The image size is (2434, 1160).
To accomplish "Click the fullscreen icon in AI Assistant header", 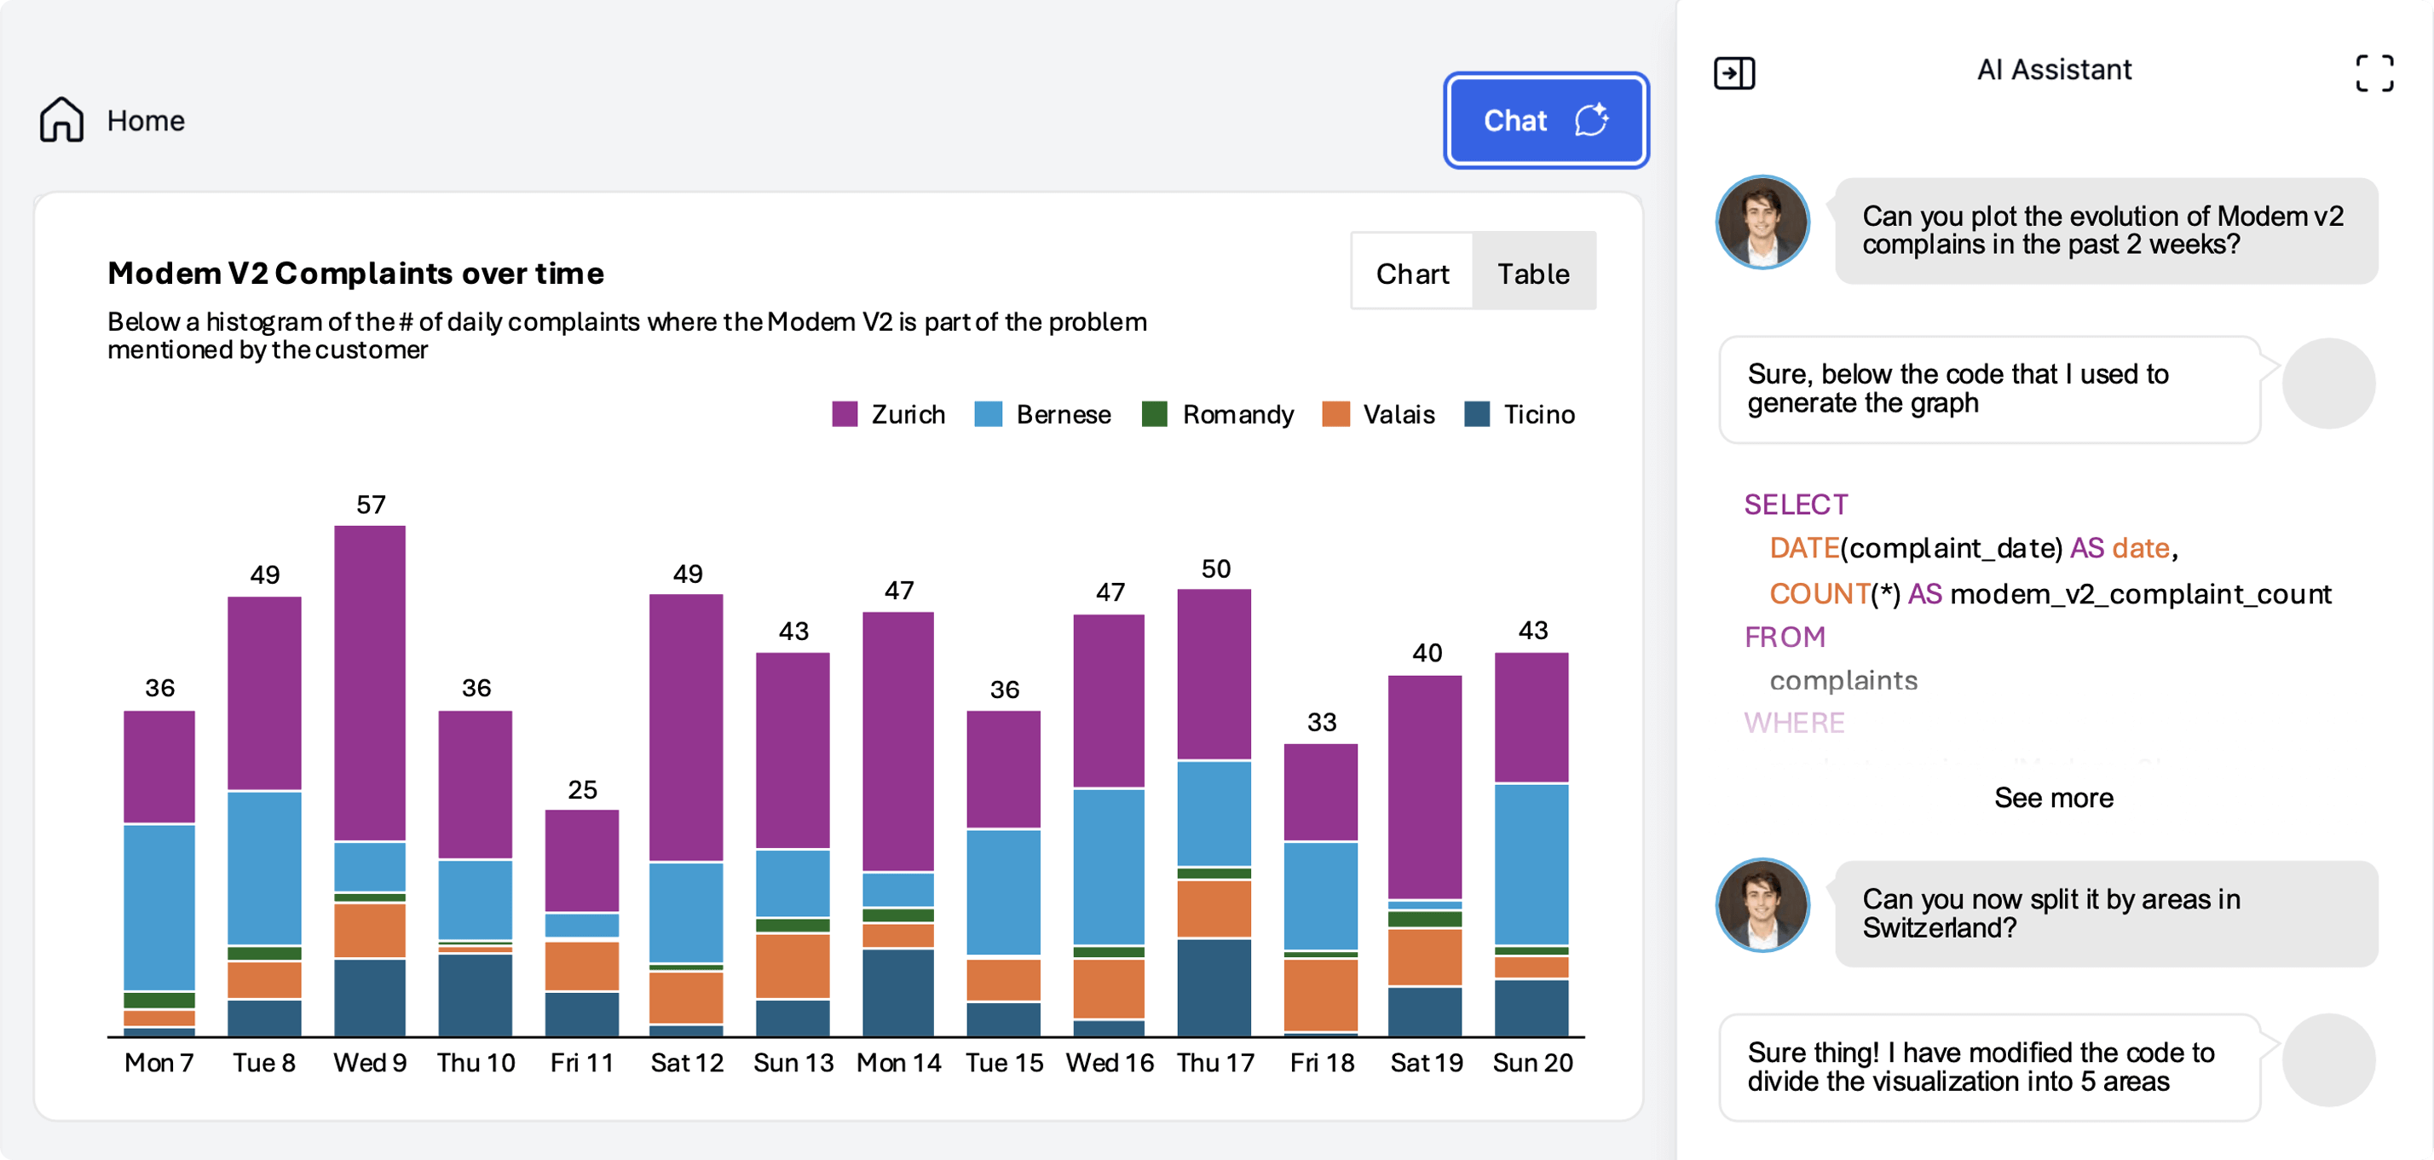I will (x=2373, y=75).
